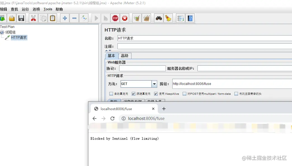This screenshot has width=292, height=166.
Task: Click the HTTP请求 pipette icon in tree
Action: 7,38
